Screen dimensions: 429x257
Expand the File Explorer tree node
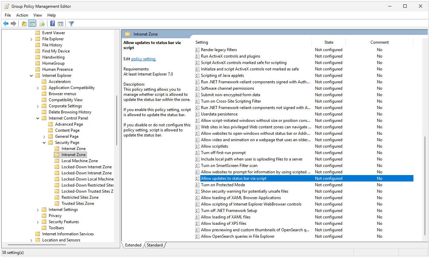[31, 39]
